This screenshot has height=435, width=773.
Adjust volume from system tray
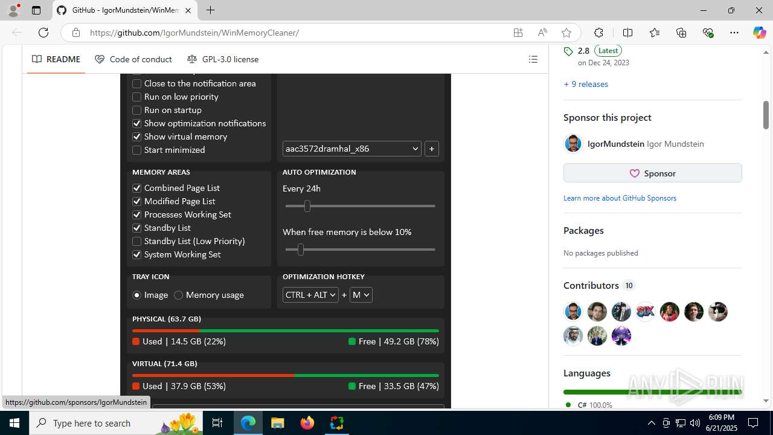(x=694, y=423)
